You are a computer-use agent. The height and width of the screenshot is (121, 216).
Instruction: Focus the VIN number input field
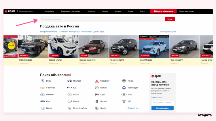coord(162,103)
